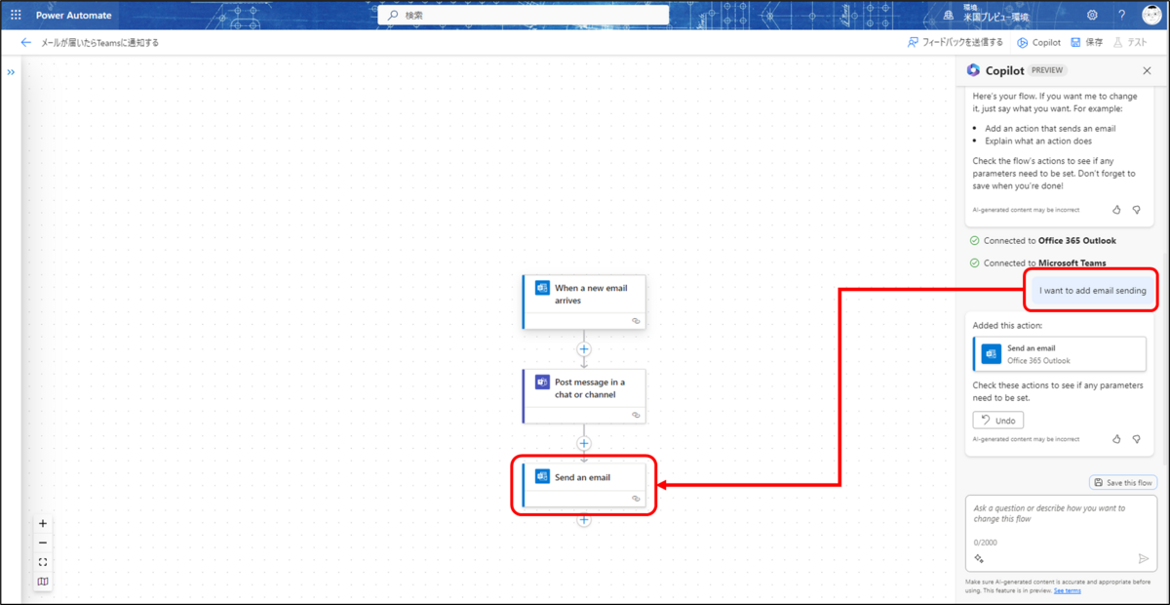Like the 'Added this action' response
Screen dimensions: 1170x605
coord(1116,439)
